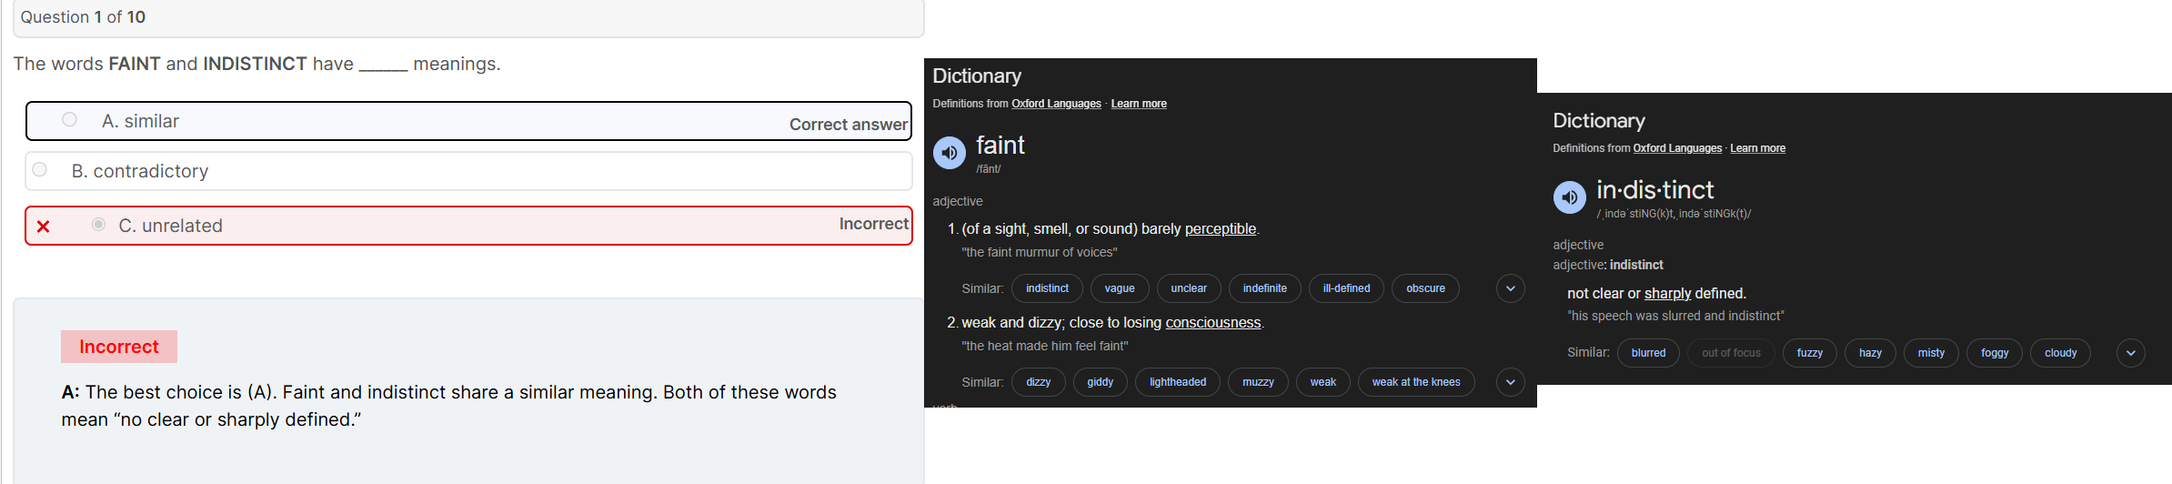Click the red X incorrect mark icon
The height and width of the screenshot is (484, 2172).
(43, 227)
